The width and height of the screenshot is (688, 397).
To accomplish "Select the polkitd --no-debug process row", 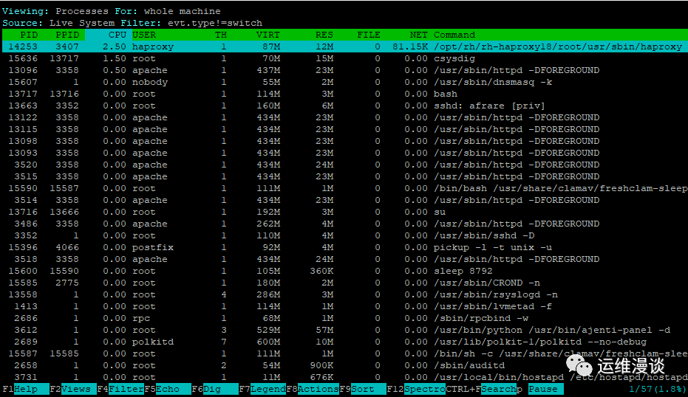I will click(344, 342).
